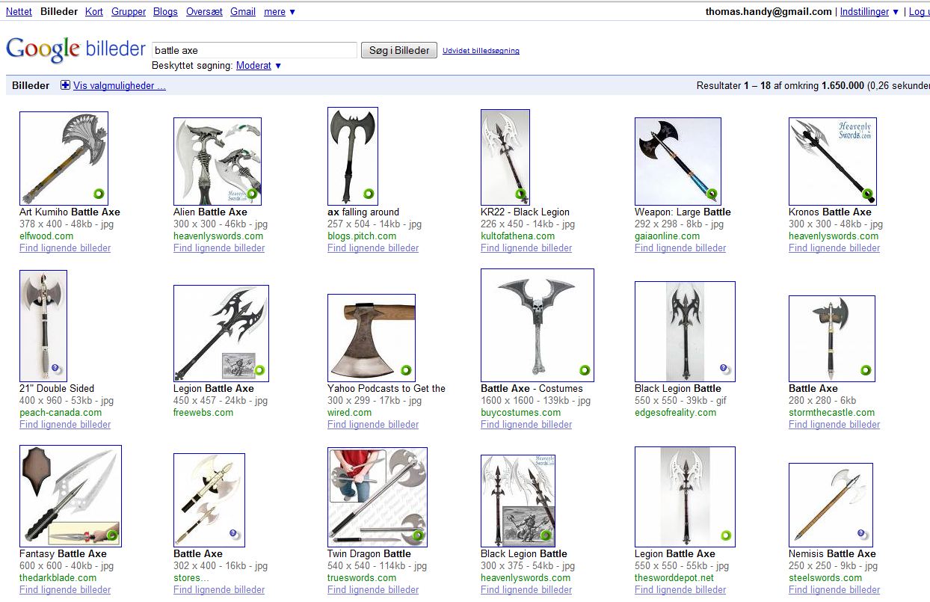Viewport: 930px width, 602px height.
Task: Click green rating icon on stormthecastle Battle Axe thumbnail
Action: (x=866, y=370)
